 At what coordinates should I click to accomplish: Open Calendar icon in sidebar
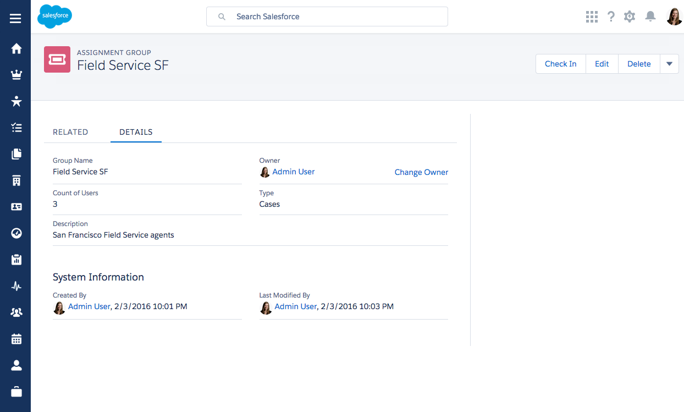pyautogui.click(x=16, y=339)
